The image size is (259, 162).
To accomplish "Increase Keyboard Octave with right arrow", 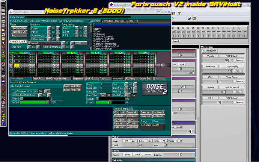I will (72, 47).
